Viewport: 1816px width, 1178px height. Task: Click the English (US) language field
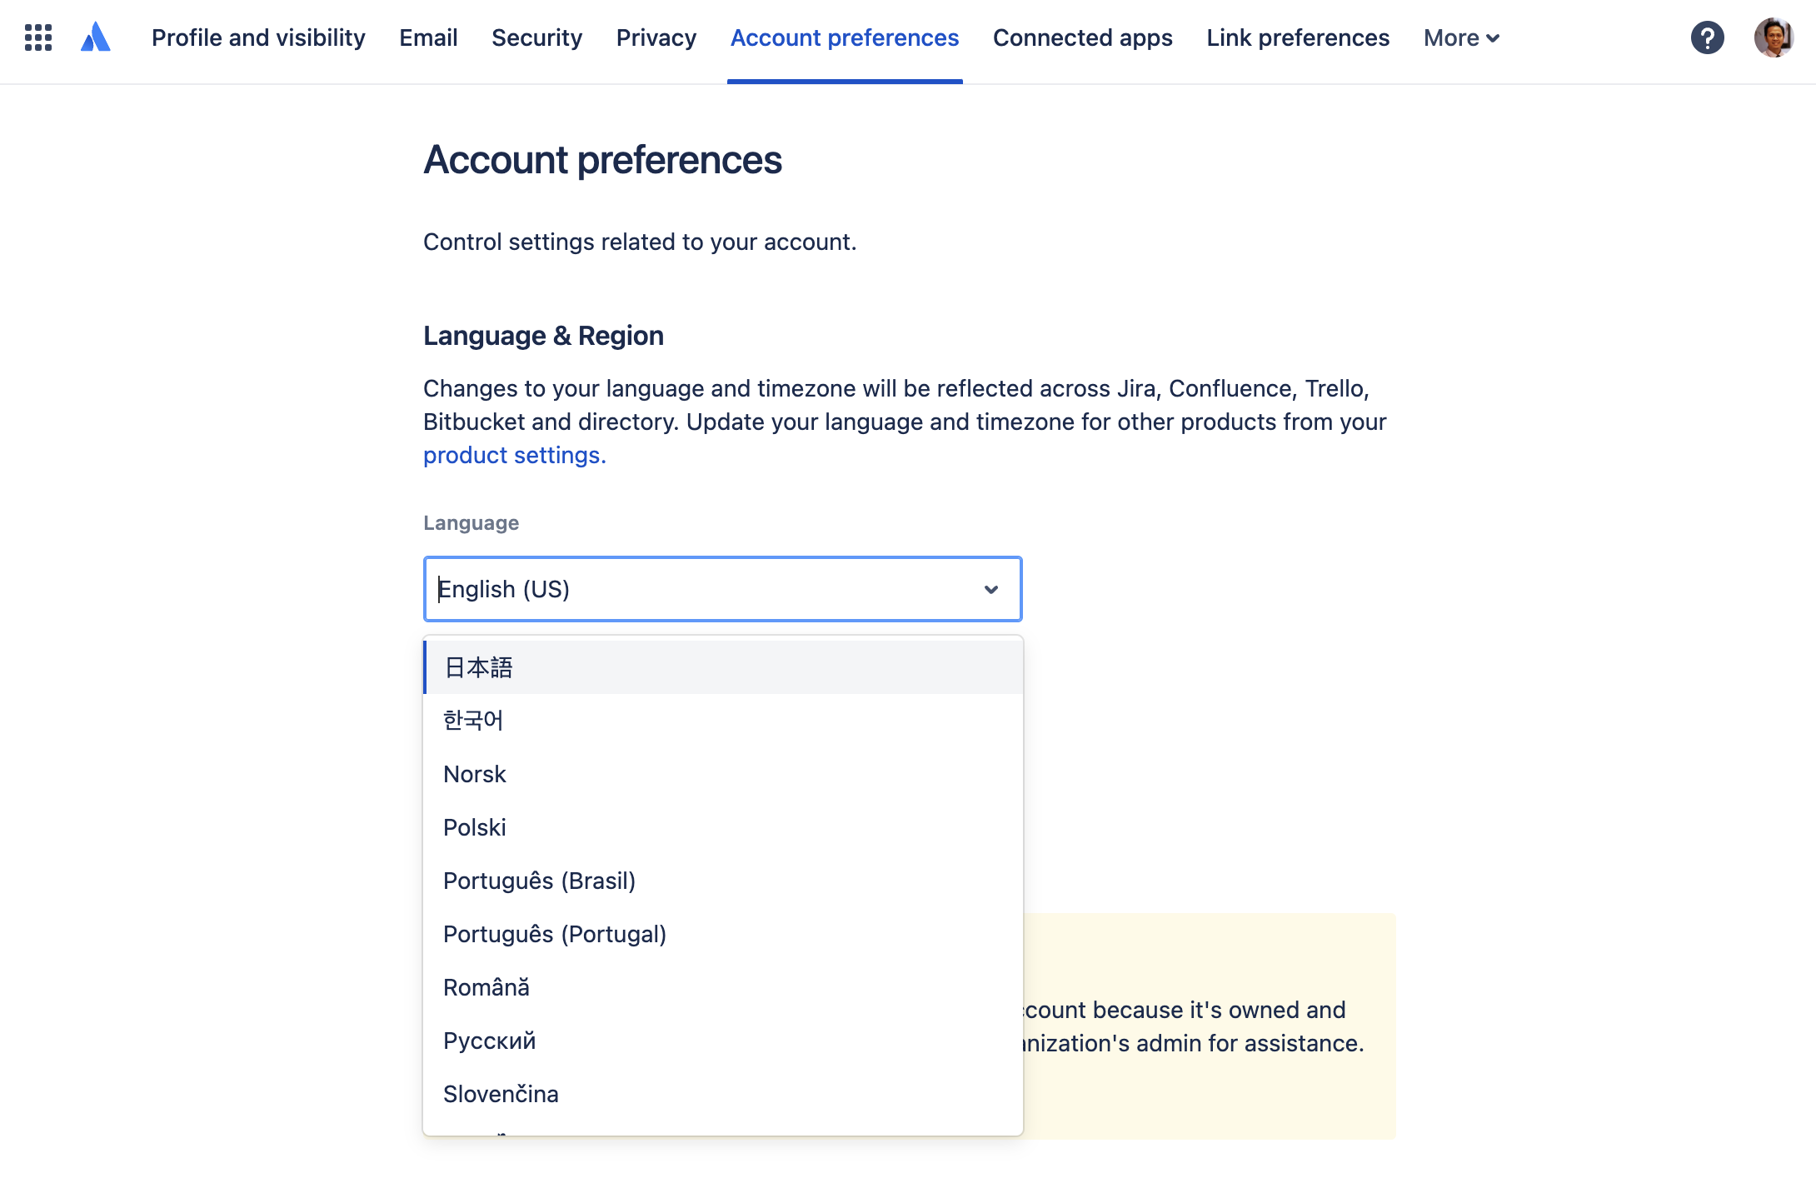tap(700, 590)
